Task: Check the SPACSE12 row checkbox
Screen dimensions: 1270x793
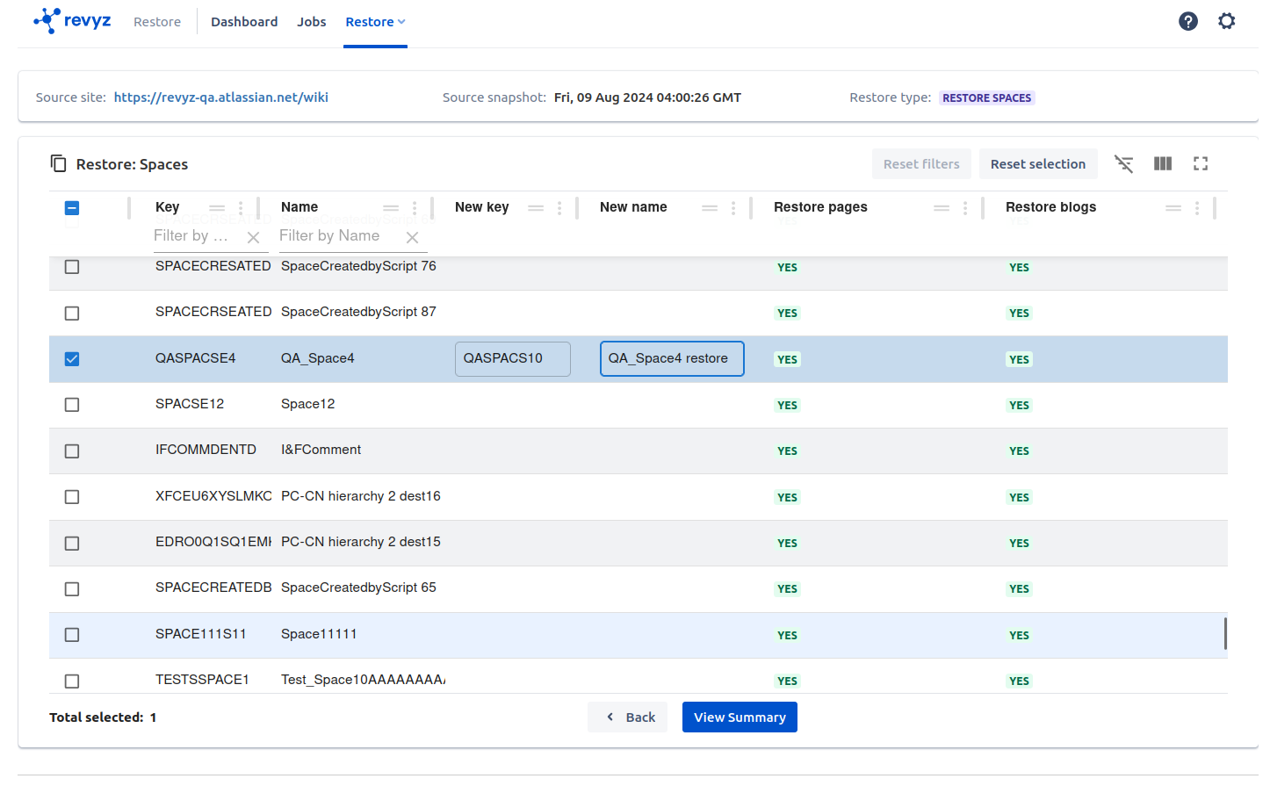Action: (x=72, y=405)
